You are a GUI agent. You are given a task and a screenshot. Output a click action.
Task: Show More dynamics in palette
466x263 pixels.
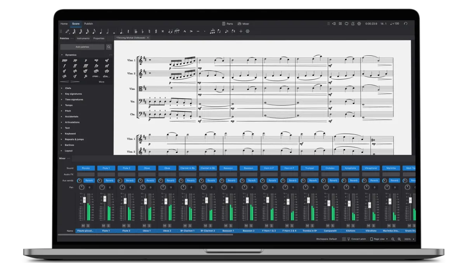[101, 82]
